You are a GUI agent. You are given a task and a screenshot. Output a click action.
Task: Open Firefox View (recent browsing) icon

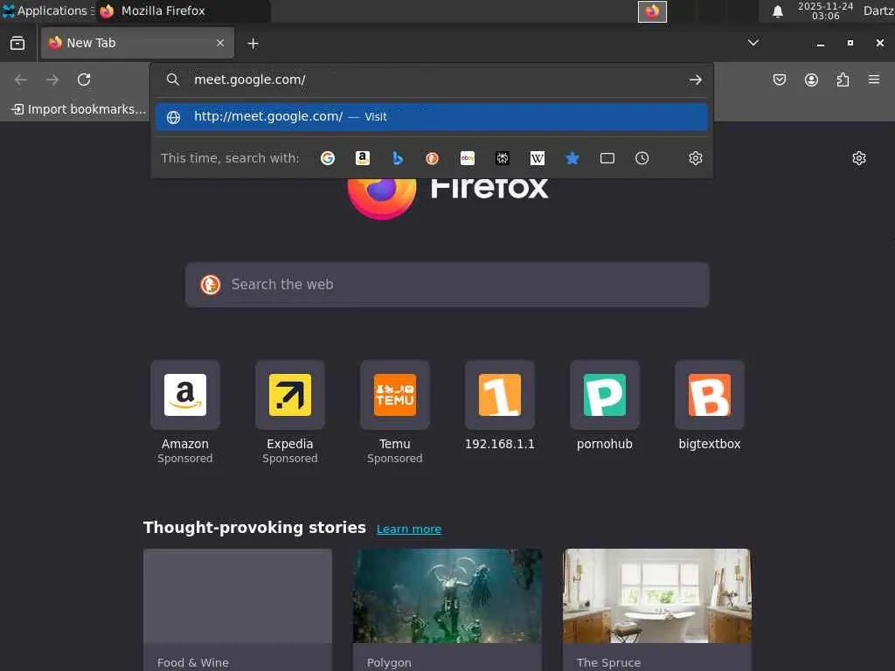point(17,43)
